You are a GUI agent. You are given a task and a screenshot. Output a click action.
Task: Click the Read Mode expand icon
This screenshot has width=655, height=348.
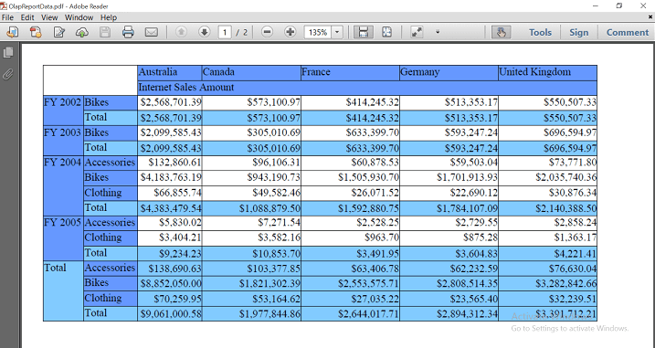tap(417, 32)
